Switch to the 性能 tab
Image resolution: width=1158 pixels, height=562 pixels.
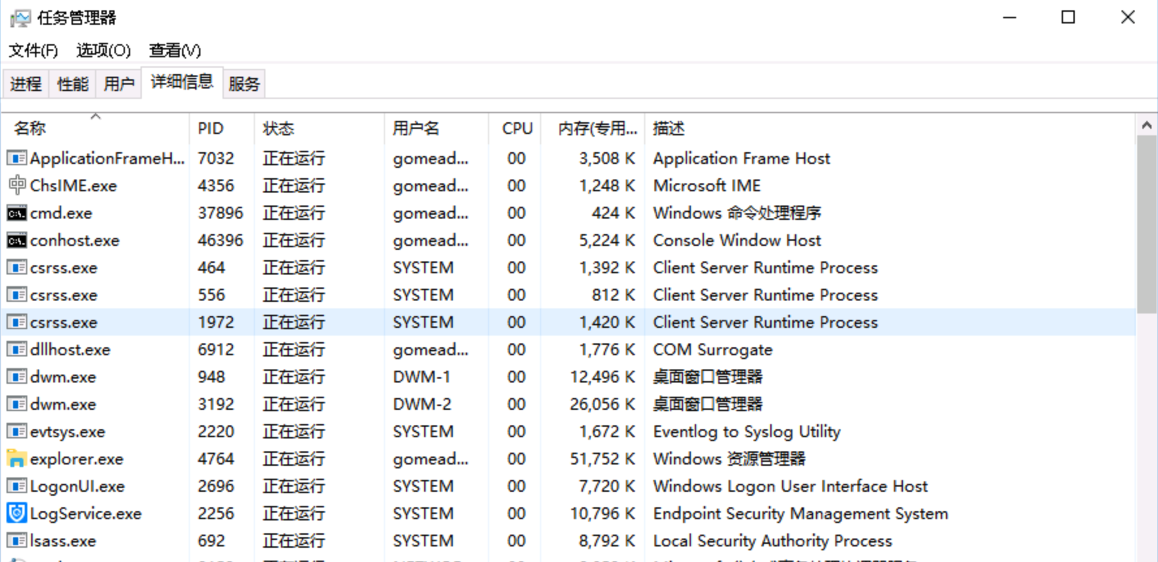[x=73, y=84]
